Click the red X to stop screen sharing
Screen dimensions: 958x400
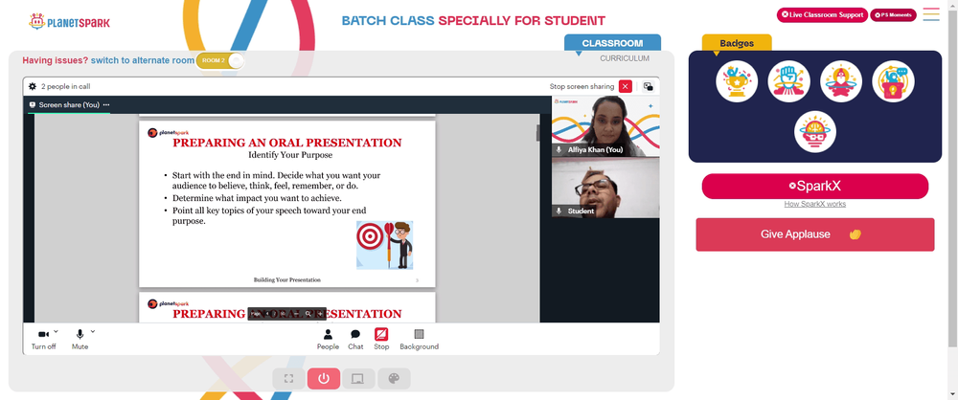(x=625, y=87)
